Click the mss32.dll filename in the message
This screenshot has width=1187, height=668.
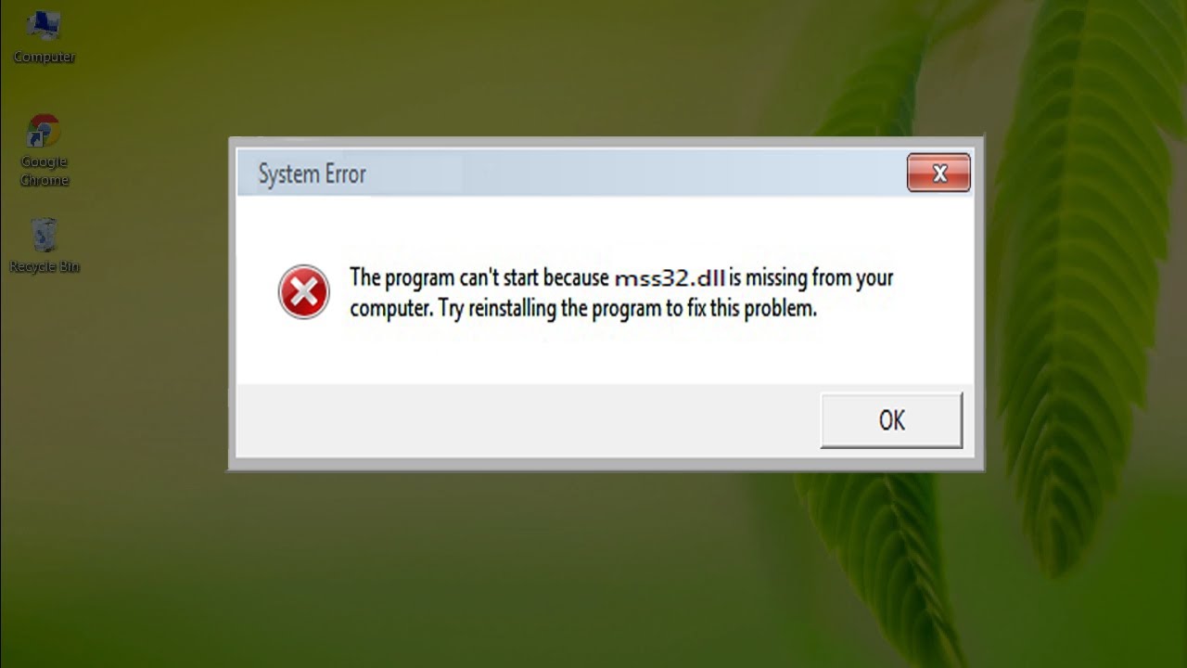coord(669,278)
